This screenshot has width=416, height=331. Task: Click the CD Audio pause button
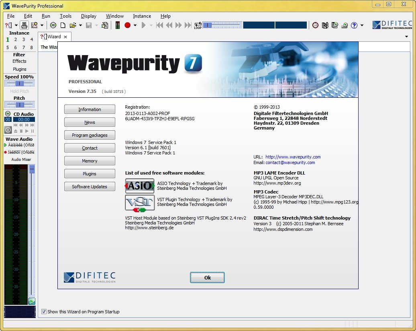pyautogui.click(x=33, y=131)
